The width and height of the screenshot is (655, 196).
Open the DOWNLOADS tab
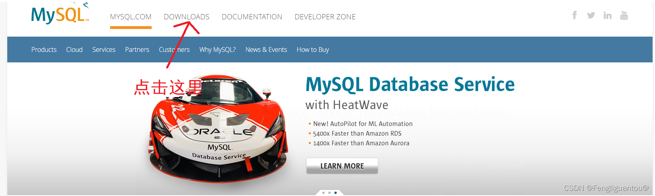[x=186, y=17]
